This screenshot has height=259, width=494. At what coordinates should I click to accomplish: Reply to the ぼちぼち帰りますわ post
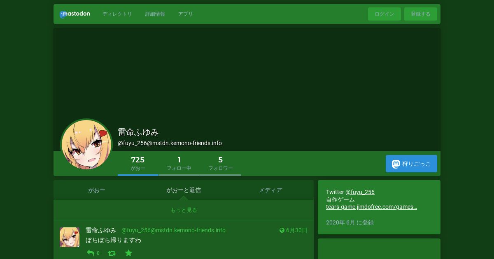[91, 253]
